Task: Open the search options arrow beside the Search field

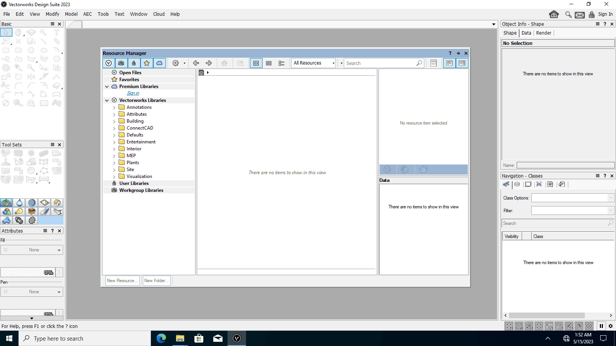Action: (341, 63)
